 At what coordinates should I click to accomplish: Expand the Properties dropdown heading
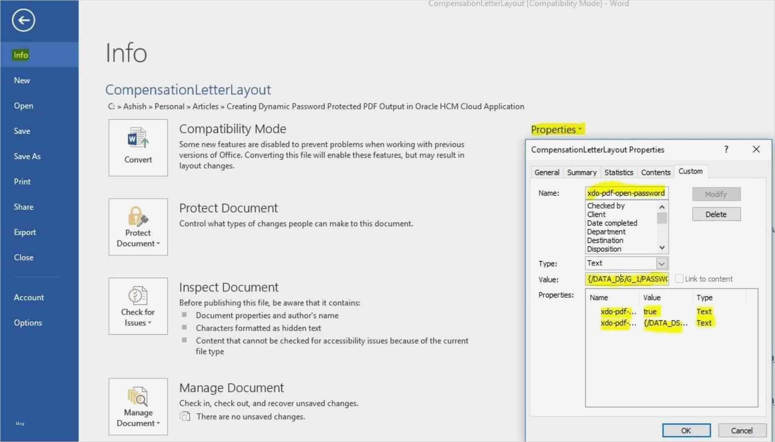(x=557, y=129)
